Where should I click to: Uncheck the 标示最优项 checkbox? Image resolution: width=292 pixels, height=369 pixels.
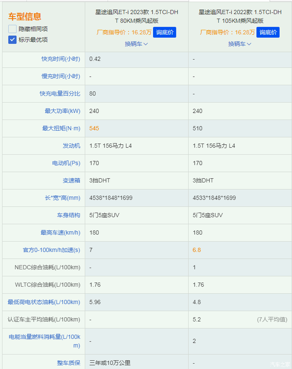tap(12, 40)
